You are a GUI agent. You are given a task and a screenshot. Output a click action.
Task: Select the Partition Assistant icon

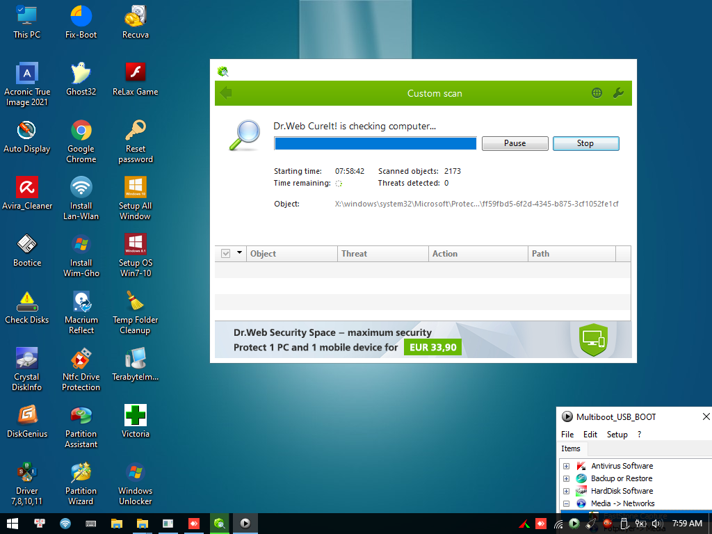point(81,426)
